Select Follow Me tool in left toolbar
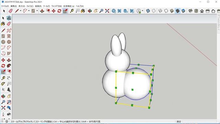 click(x=9, y=66)
